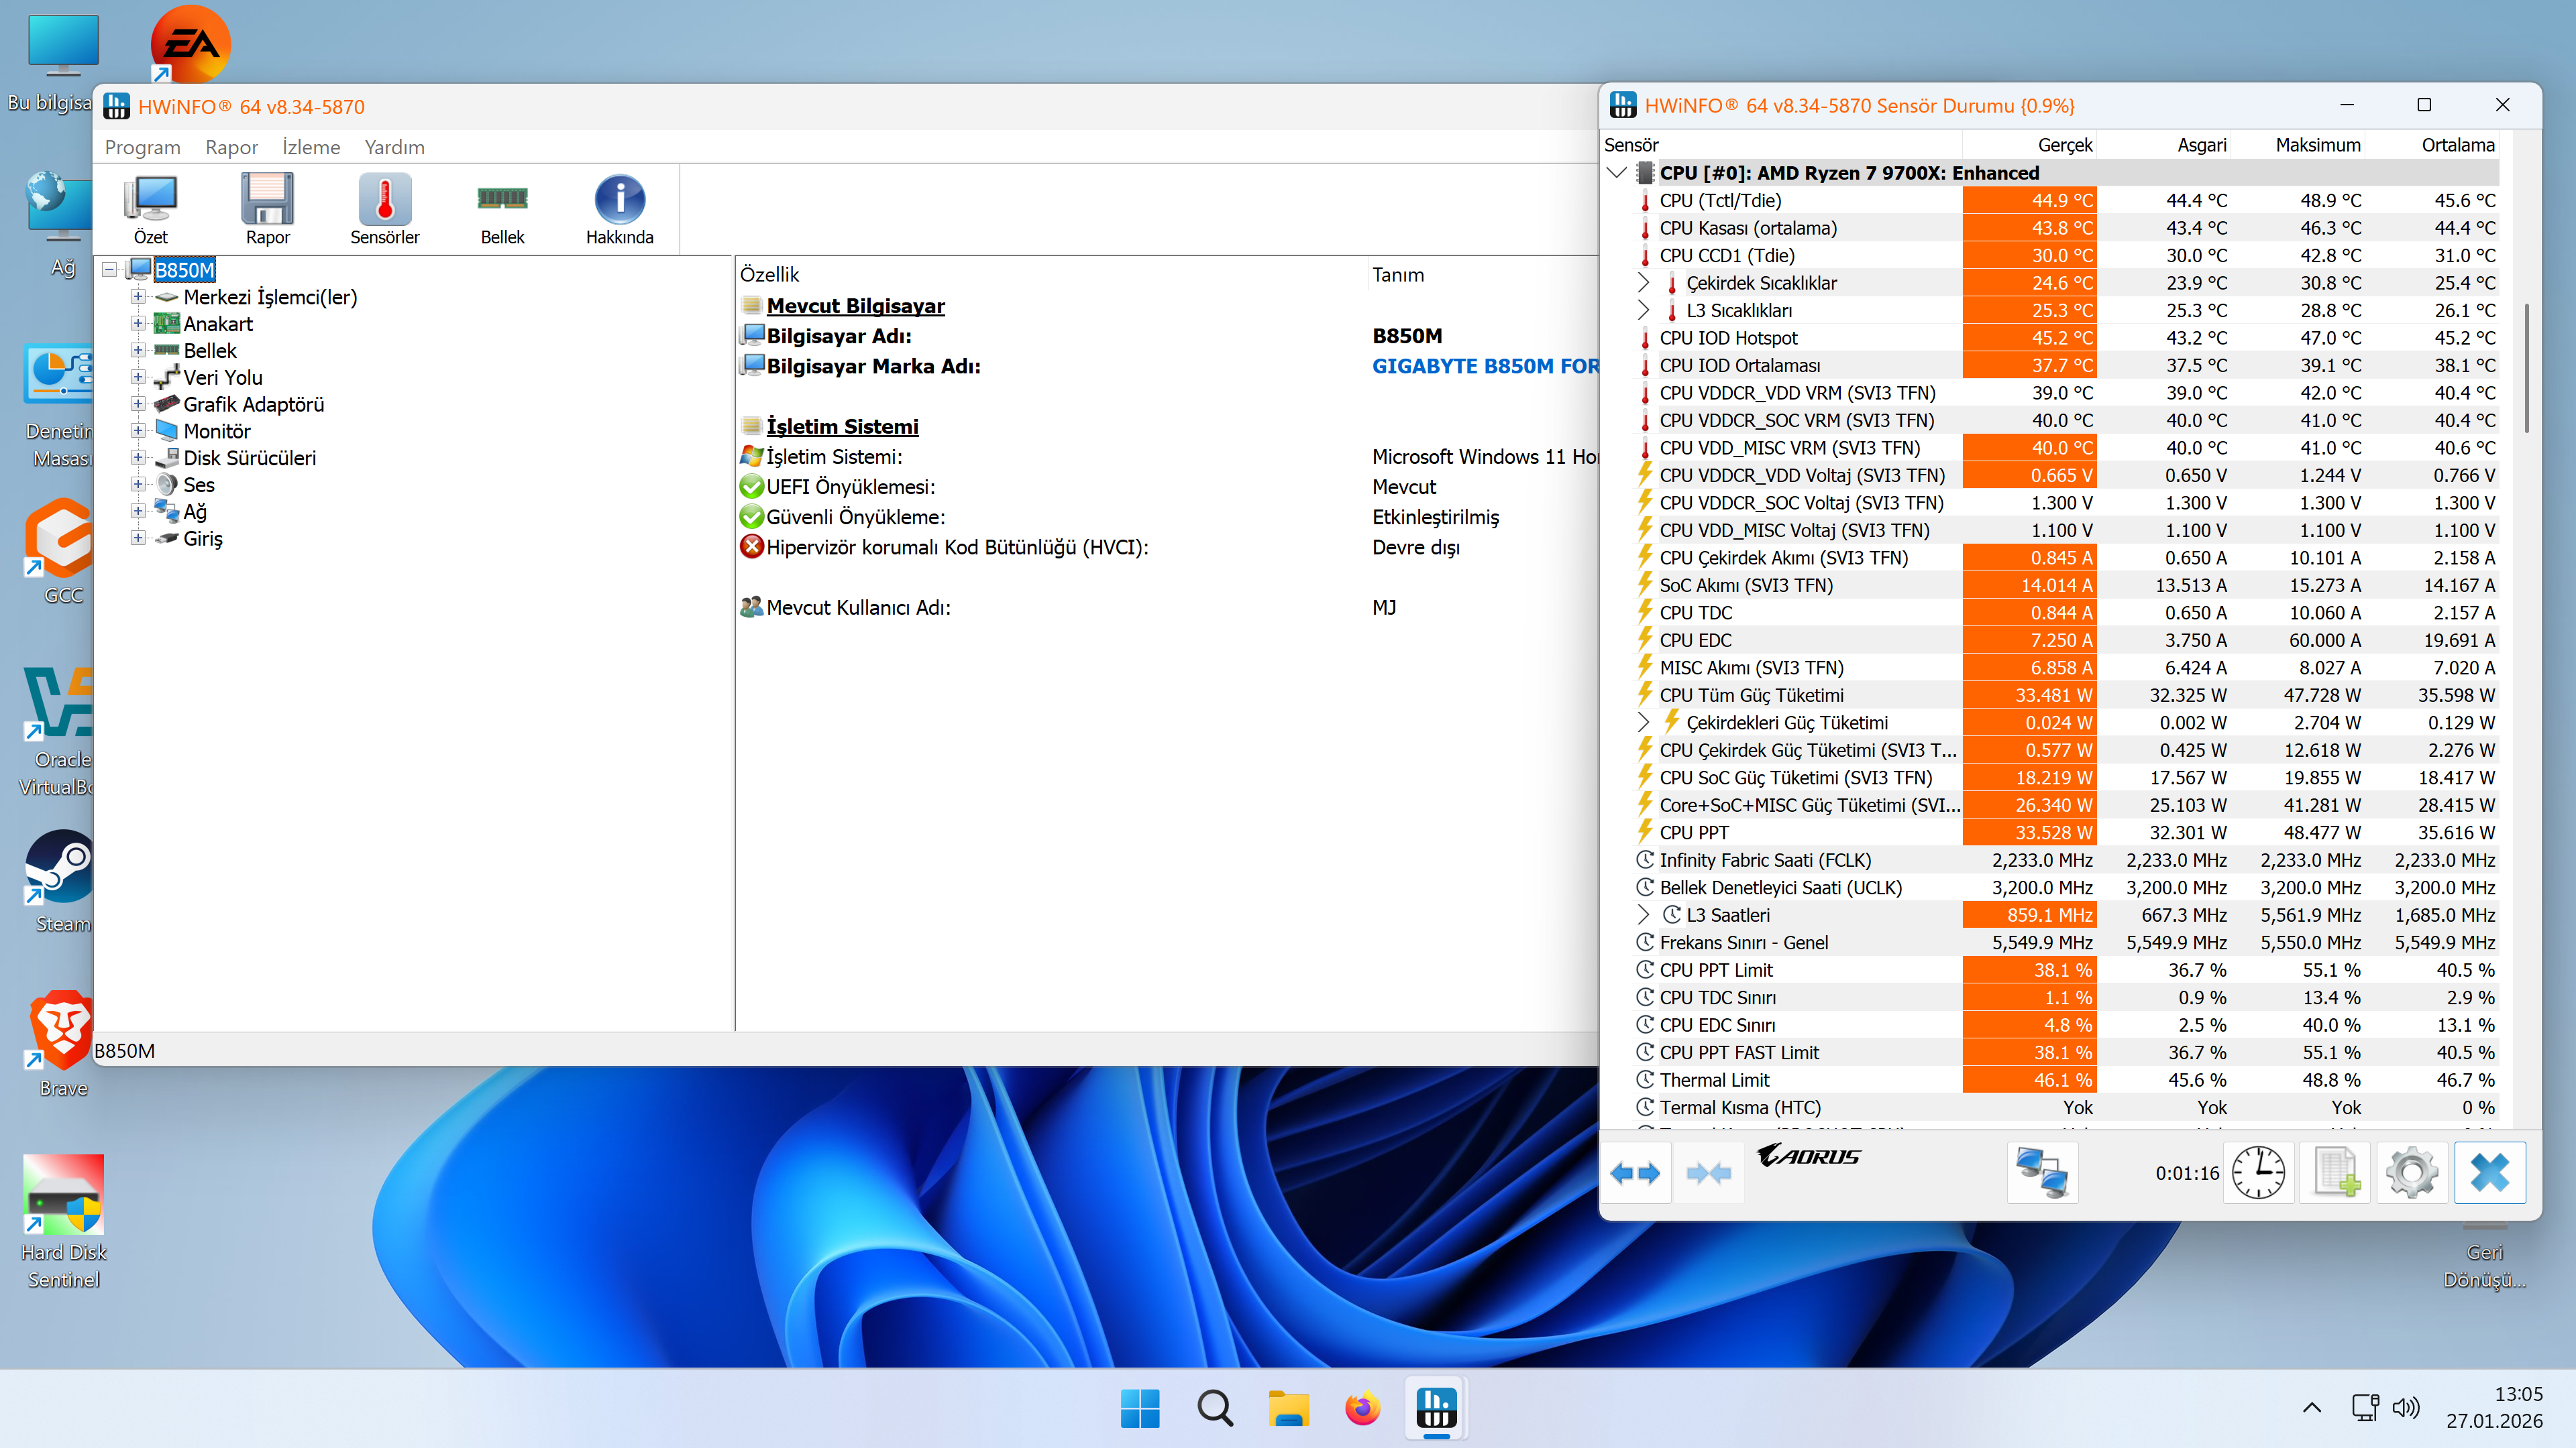This screenshot has height=1448, width=2576.
Task: Click the Asgari column header
Action: click(2163, 145)
